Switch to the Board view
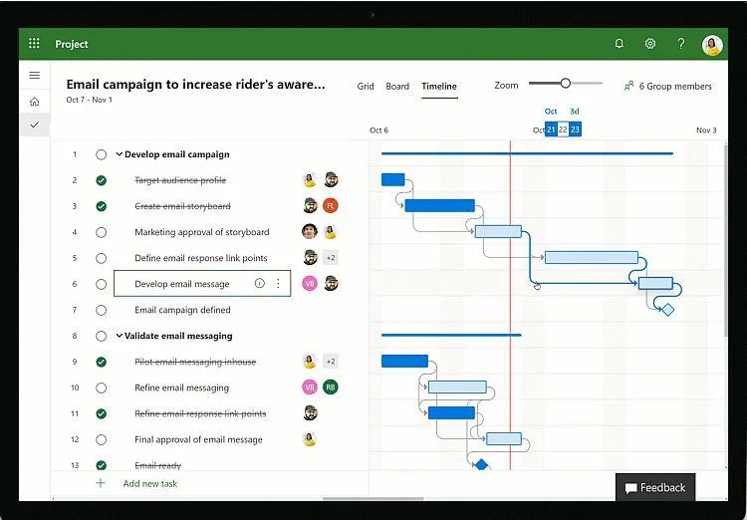 tap(397, 87)
